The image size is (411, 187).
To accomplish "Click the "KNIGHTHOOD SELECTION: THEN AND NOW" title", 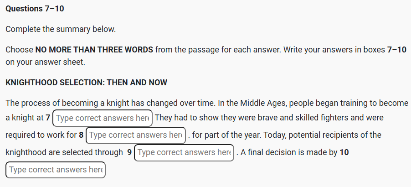I will point(87,83).
